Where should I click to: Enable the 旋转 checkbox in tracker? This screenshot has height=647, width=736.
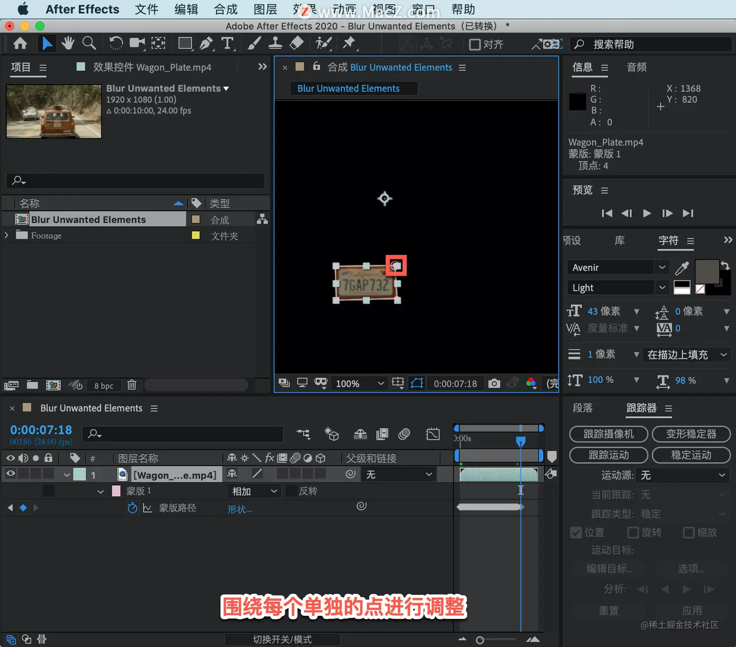tap(633, 533)
